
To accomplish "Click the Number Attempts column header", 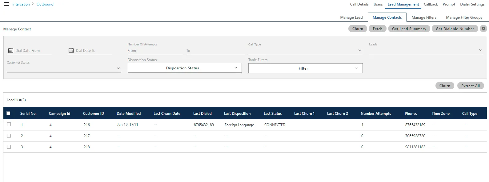I will coord(376,113).
